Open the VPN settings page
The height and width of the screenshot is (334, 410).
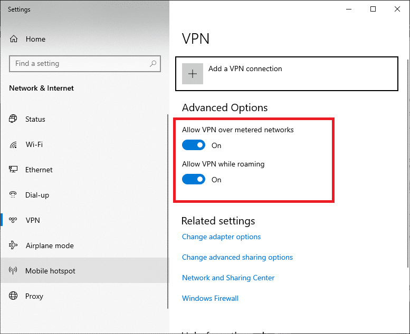pos(33,220)
